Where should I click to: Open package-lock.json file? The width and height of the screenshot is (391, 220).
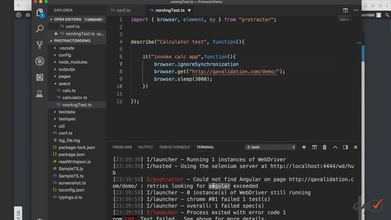(77, 147)
